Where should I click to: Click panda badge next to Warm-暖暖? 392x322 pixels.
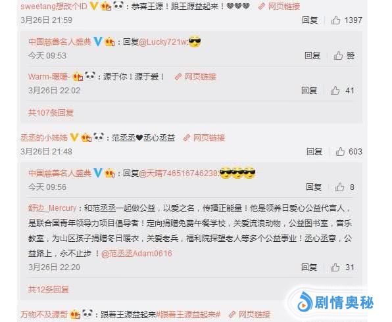click(90, 76)
